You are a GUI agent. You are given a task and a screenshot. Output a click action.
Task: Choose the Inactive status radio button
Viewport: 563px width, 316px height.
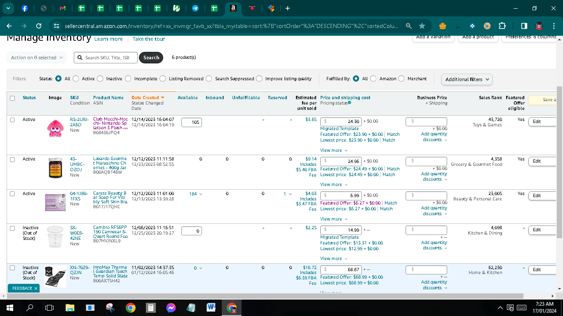(x=101, y=79)
